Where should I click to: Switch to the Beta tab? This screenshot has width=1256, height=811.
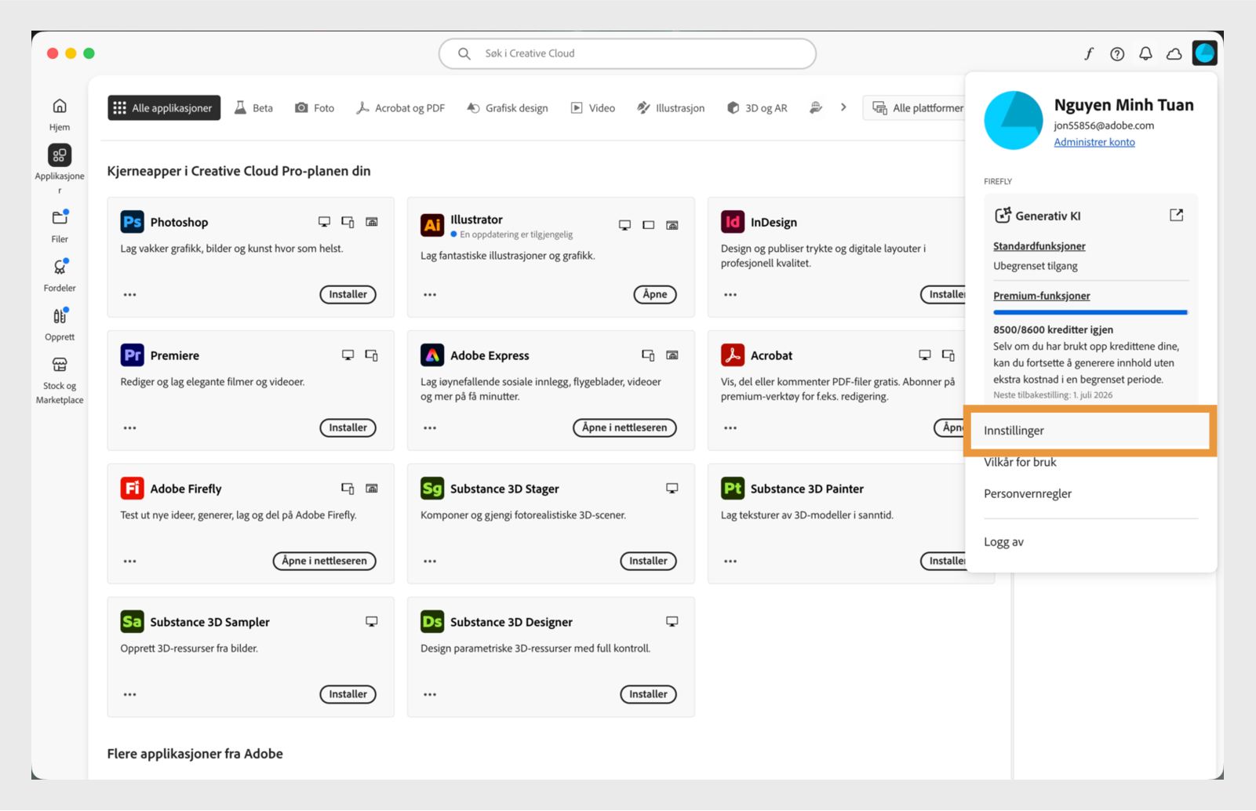(x=254, y=108)
